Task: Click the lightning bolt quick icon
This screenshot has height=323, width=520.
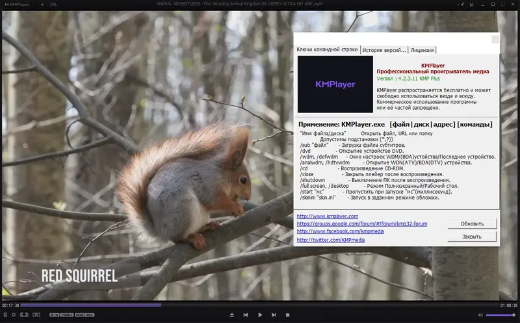Action: [42, 5]
